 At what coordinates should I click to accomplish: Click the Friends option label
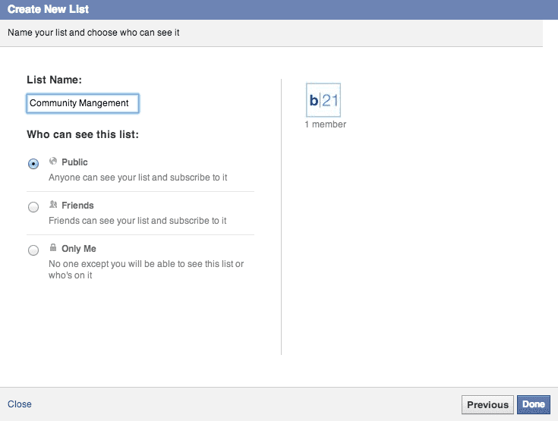tap(77, 206)
